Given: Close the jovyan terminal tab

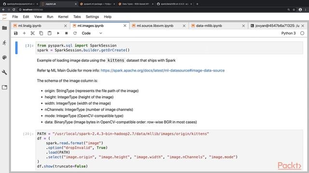Looking at the screenshot, I should pyautogui.click(x=303, y=25).
